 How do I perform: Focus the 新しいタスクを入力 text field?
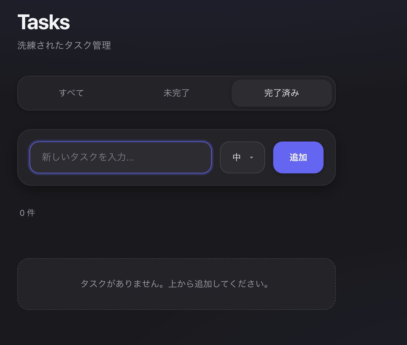(x=121, y=157)
